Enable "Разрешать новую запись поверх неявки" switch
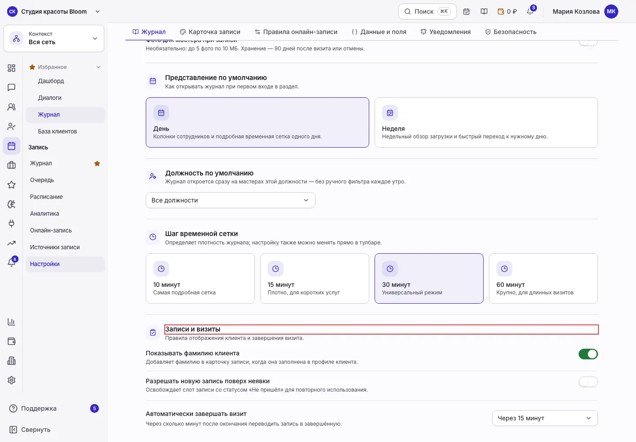This screenshot has width=636, height=442. click(588, 382)
